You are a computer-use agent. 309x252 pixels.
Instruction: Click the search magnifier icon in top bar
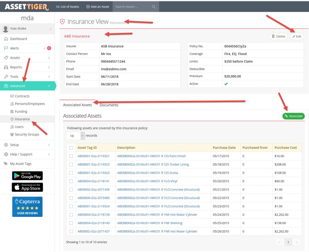pos(154,7)
